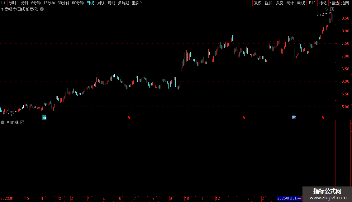Click the 2023年 year label on the time axis
The width and height of the screenshot is (352, 202).
click(x=7, y=199)
